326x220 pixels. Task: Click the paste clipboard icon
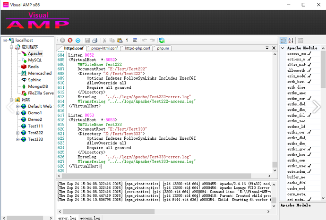(x=120, y=41)
